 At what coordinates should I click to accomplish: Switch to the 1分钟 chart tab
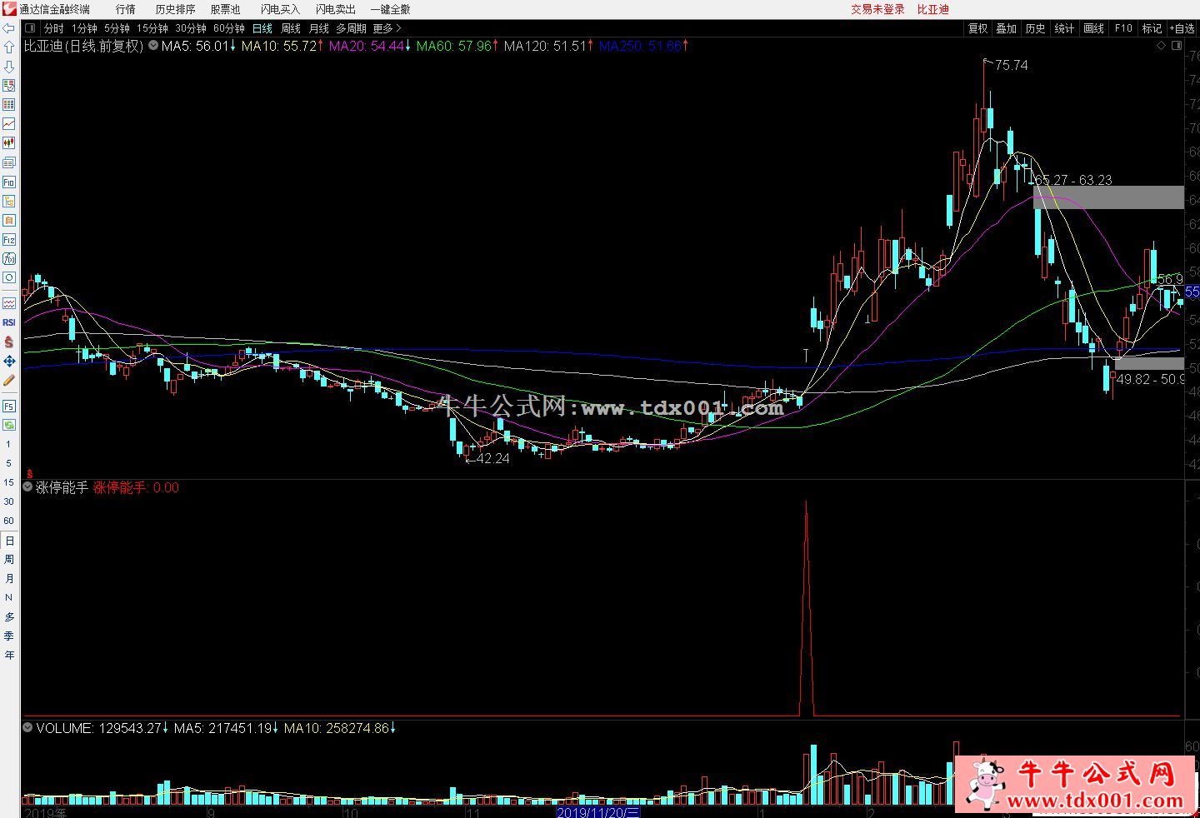[x=84, y=28]
